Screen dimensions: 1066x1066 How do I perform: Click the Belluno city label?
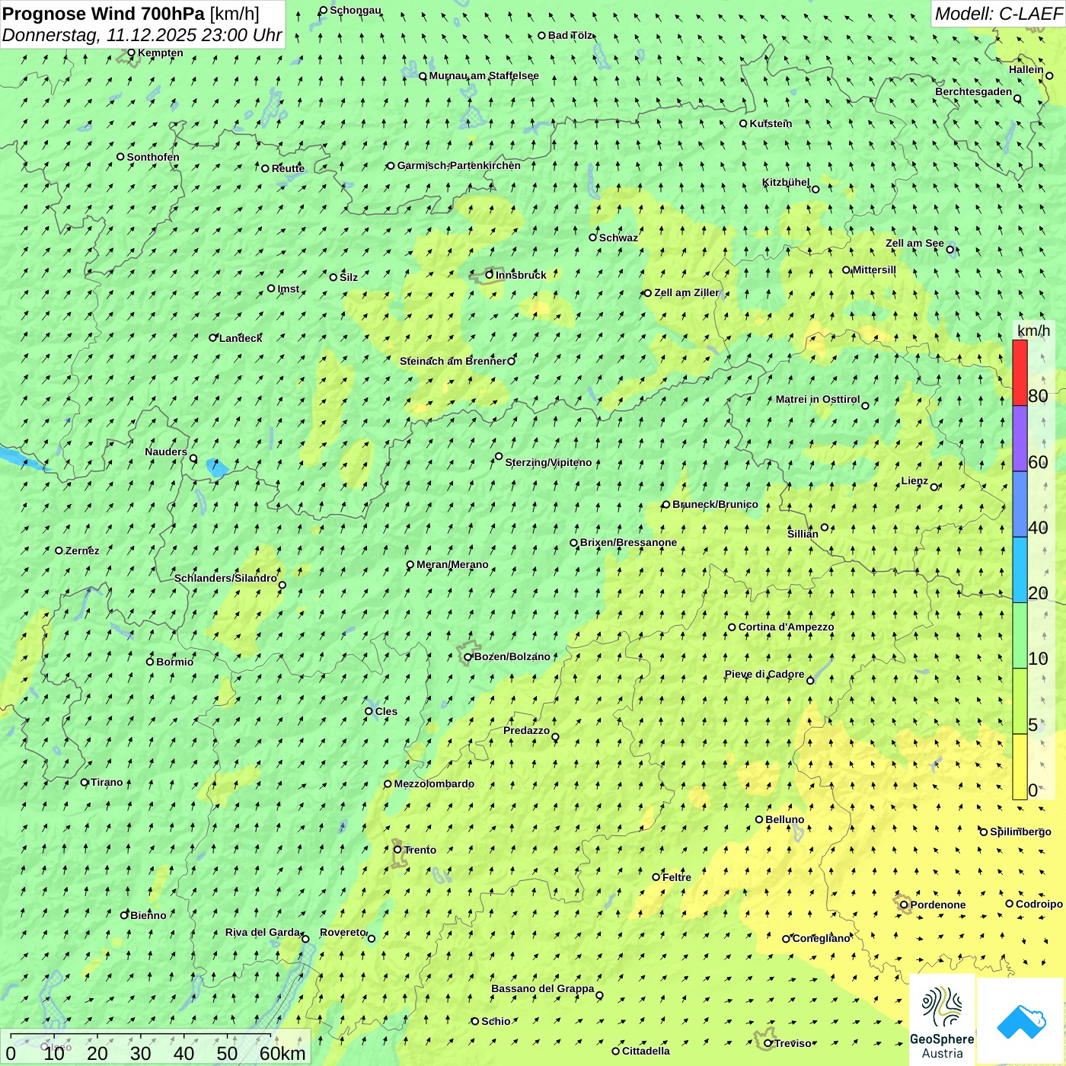[x=784, y=819]
